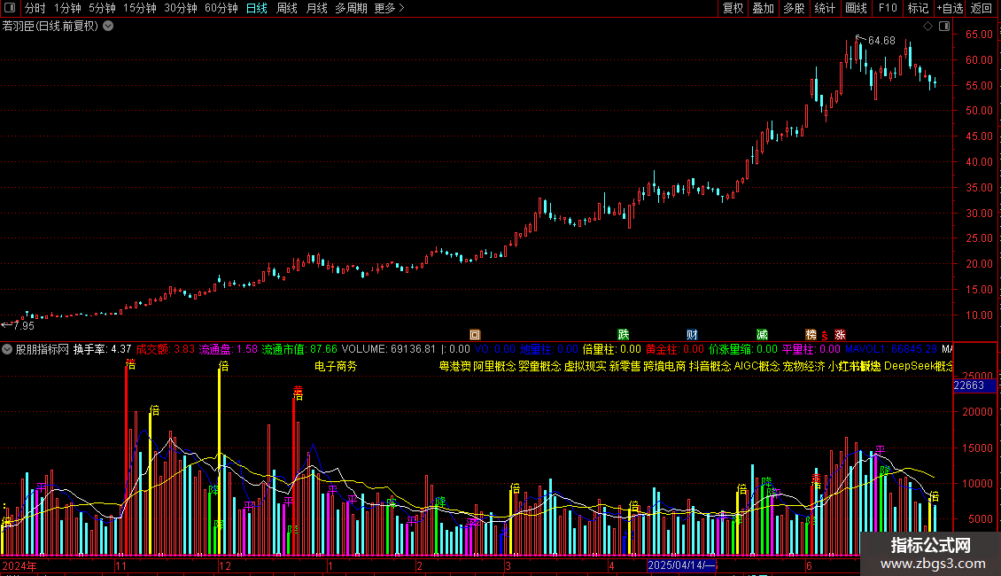Click the VOLUME 69136.81 readout

(389, 349)
